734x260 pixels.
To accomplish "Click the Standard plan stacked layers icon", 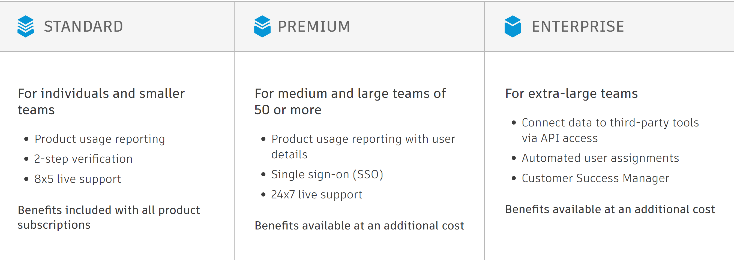I will pyautogui.click(x=26, y=26).
